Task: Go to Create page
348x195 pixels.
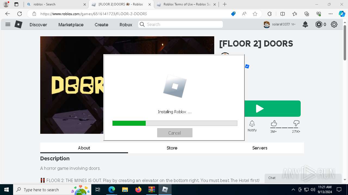Action: click(x=101, y=24)
